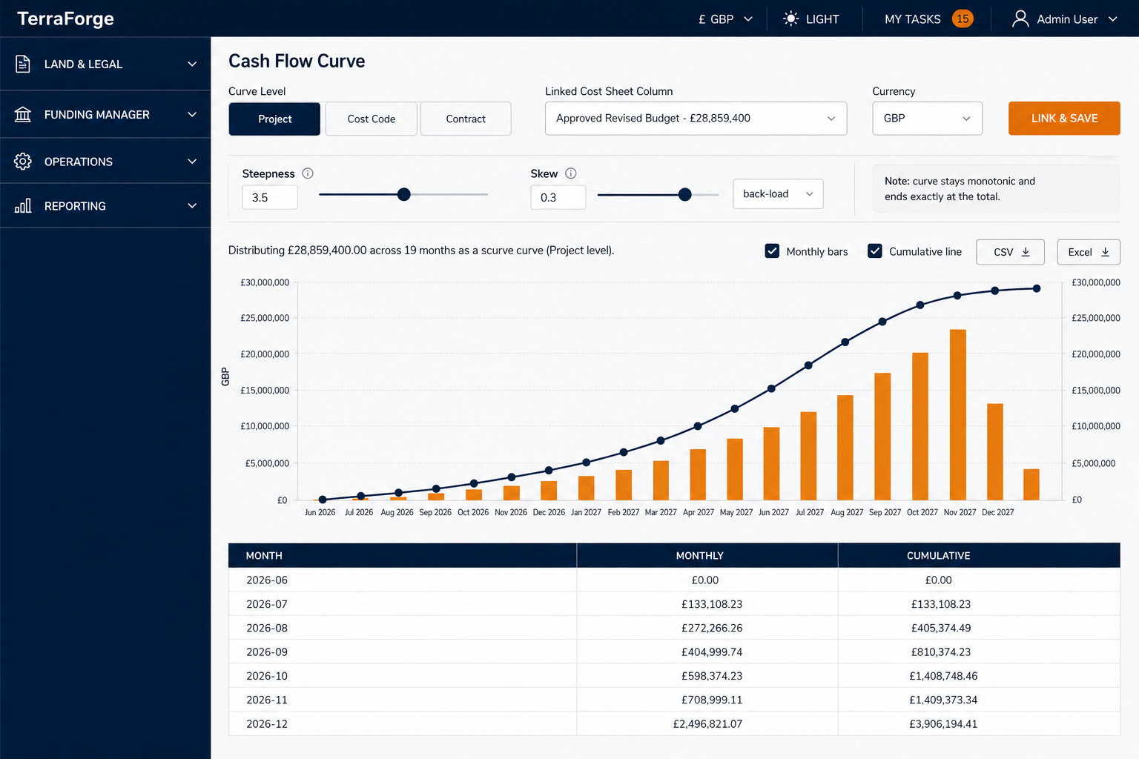Click monthly value £598,374.23

click(712, 676)
